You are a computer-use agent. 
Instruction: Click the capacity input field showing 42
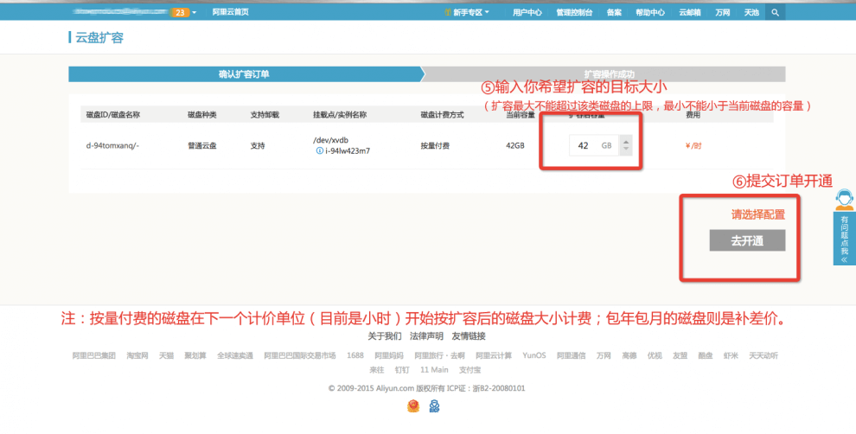coord(593,146)
